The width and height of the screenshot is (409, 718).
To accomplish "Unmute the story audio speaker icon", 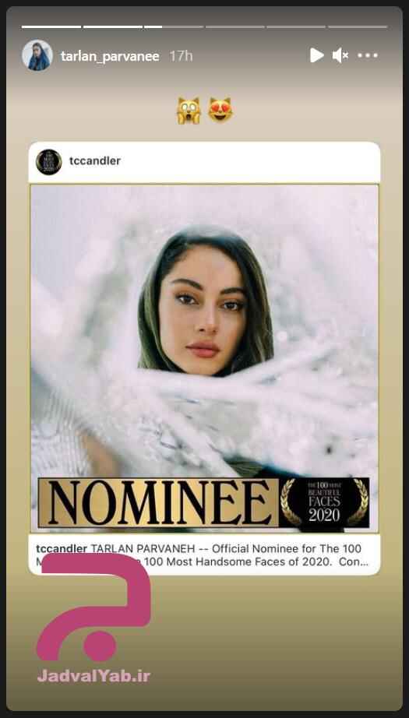I will 340,55.
